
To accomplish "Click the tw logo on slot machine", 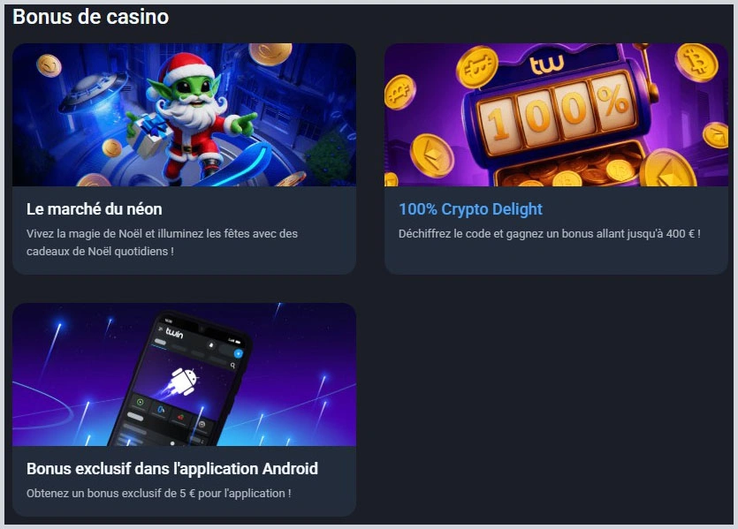I will (x=546, y=64).
